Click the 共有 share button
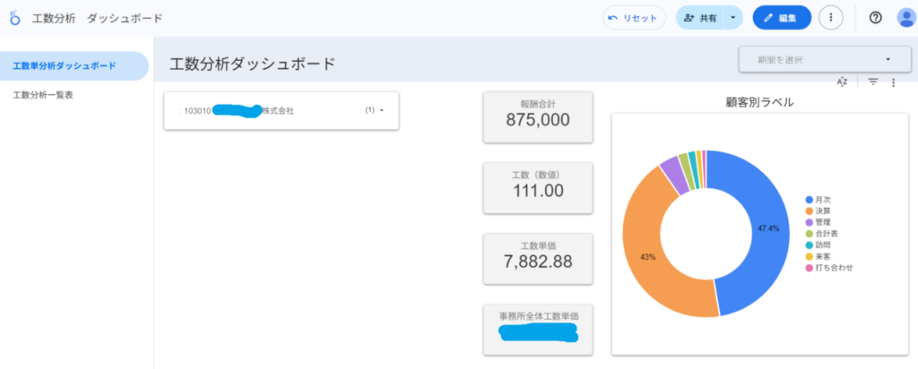Screen dimensions: 918x369 pos(699,18)
